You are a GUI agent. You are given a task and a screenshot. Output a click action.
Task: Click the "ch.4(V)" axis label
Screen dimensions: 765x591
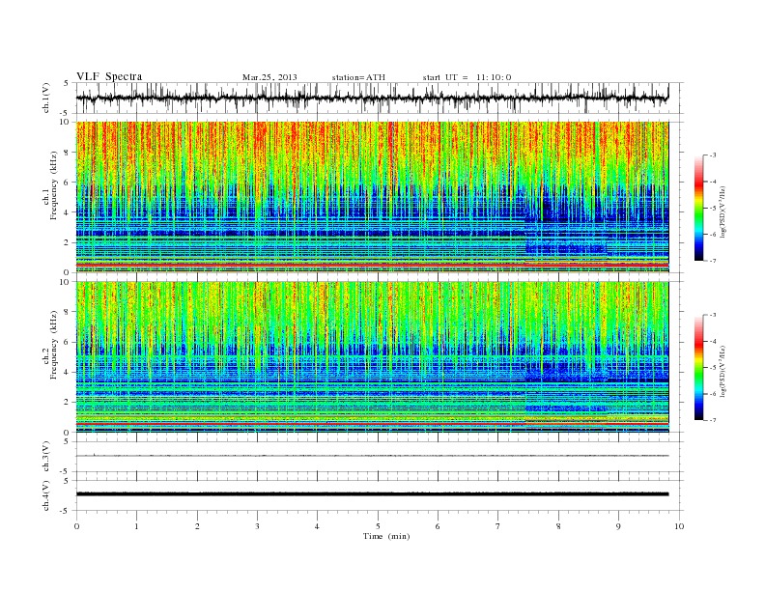point(46,495)
